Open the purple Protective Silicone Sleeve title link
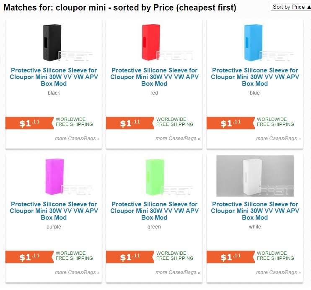This screenshot has width=311, height=290. tap(54, 211)
